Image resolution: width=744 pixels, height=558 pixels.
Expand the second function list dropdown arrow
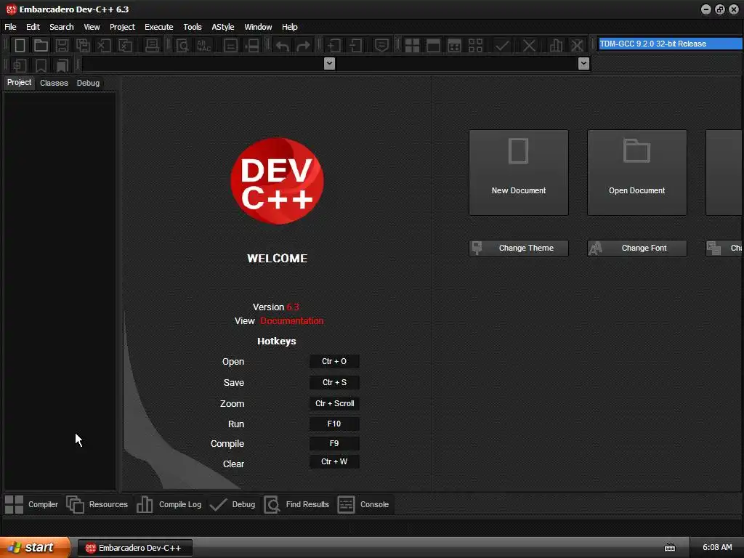(x=583, y=63)
